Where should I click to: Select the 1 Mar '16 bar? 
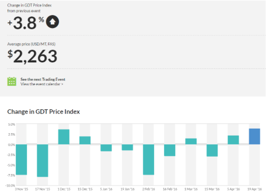point(191,142)
